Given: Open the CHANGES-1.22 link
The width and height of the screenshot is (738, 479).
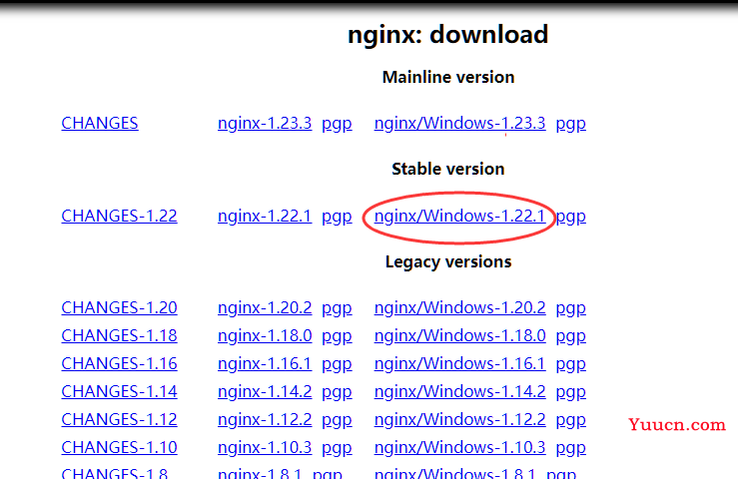Looking at the screenshot, I should click(119, 216).
